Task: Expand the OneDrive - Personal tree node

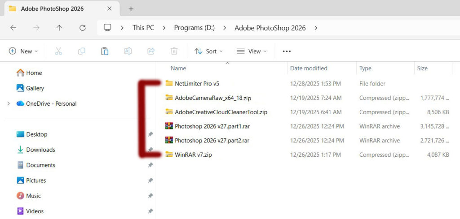Action: point(8,103)
